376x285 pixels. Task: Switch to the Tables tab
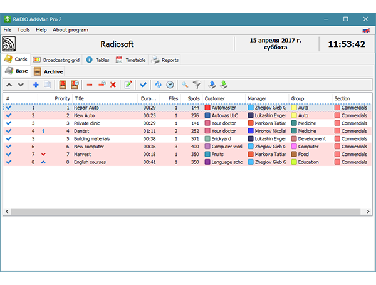(98, 60)
